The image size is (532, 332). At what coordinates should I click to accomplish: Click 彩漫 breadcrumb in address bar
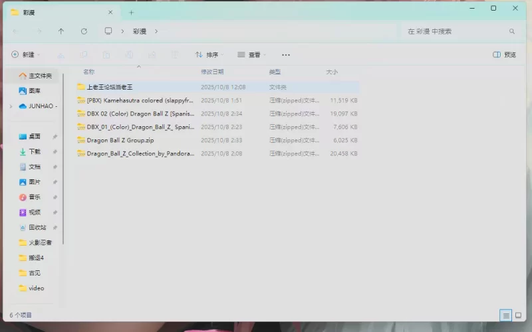140,31
